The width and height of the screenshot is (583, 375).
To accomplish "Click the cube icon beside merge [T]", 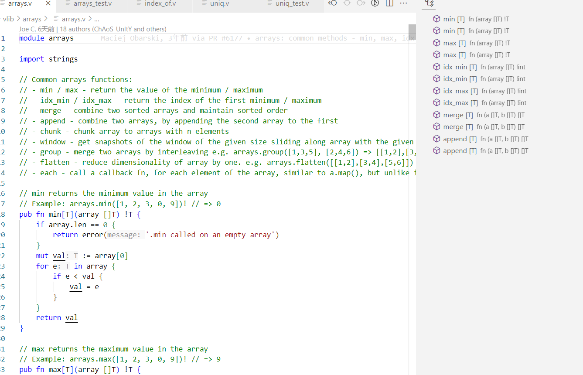I will pyautogui.click(x=436, y=115).
